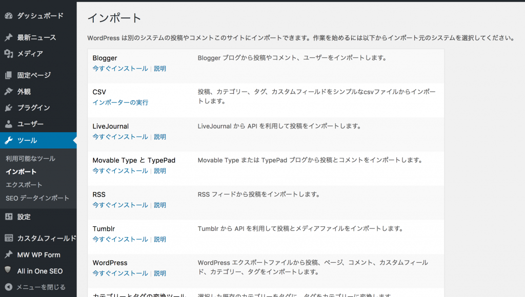Click the Tumblr importer name
The width and height of the screenshot is (525, 297).
104,229
